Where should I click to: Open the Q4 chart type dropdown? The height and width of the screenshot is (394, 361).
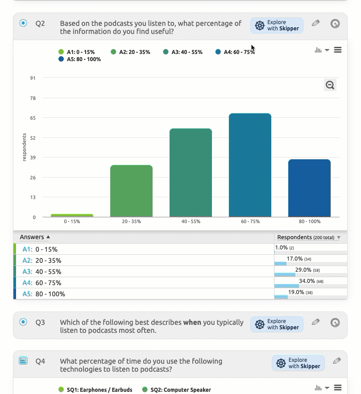click(322, 388)
